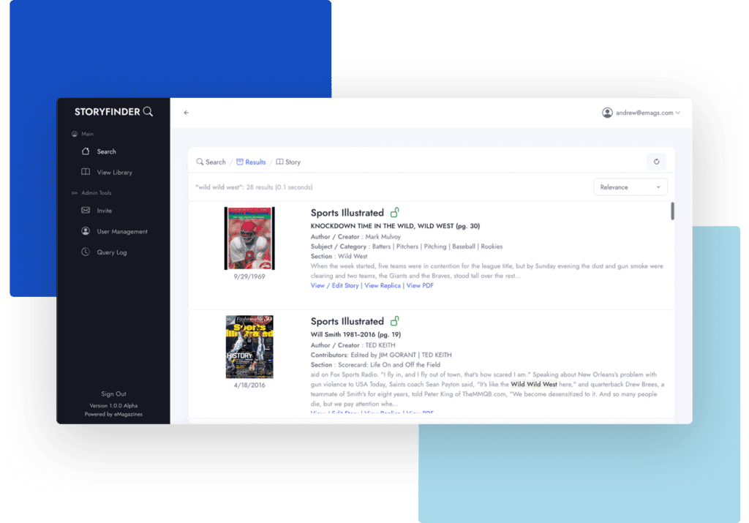This screenshot has width=749, height=523.
Task: Open the Relevance sort dropdown
Action: pos(630,187)
